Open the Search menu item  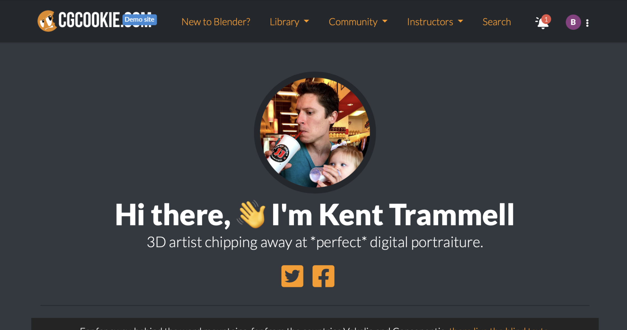coord(496,22)
